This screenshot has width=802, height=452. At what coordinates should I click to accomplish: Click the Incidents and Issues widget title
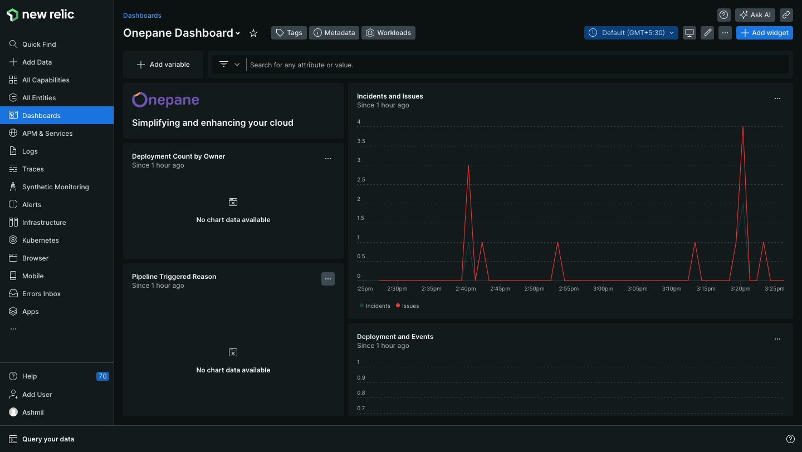[x=390, y=96]
